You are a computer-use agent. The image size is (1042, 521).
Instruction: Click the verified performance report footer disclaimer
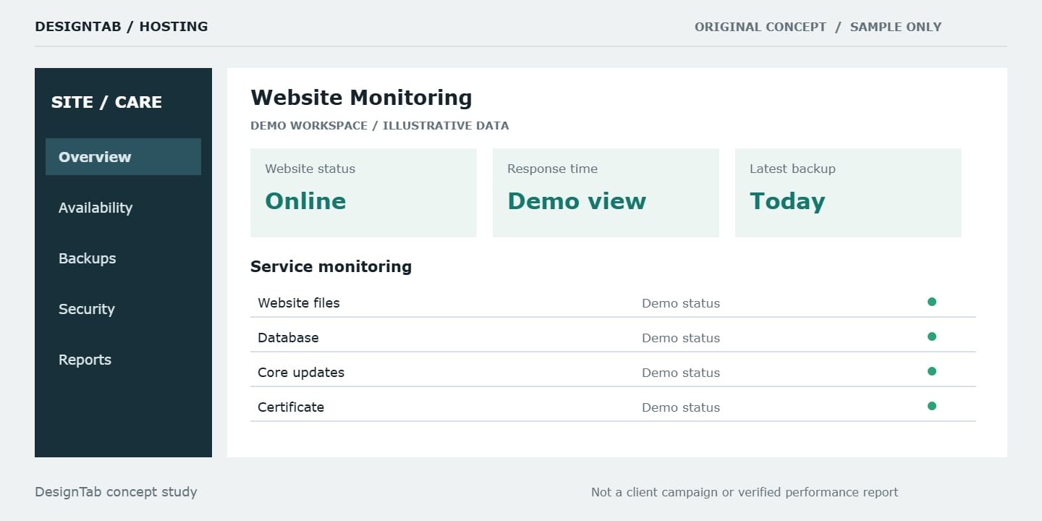(x=745, y=492)
